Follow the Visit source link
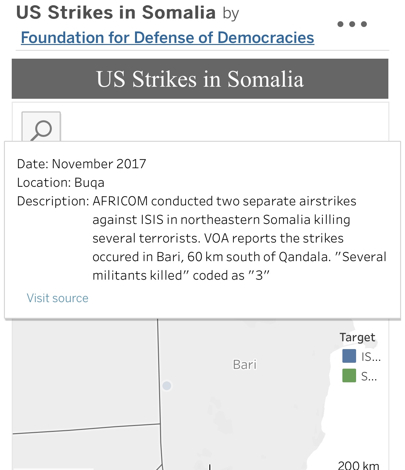 click(x=57, y=298)
